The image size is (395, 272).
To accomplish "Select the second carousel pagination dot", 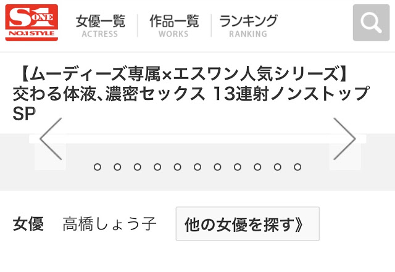I will tap(117, 167).
